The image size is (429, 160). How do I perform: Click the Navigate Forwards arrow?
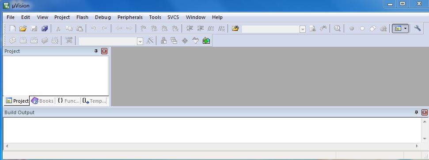129,28
